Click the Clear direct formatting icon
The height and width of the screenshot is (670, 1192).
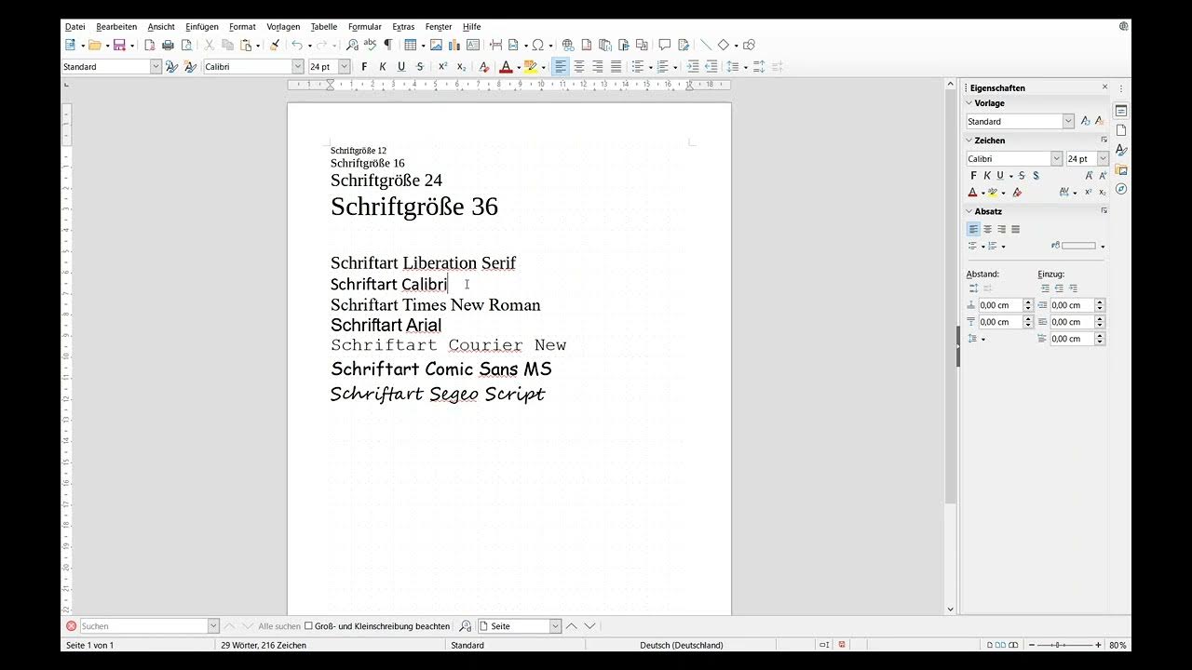pos(483,67)
